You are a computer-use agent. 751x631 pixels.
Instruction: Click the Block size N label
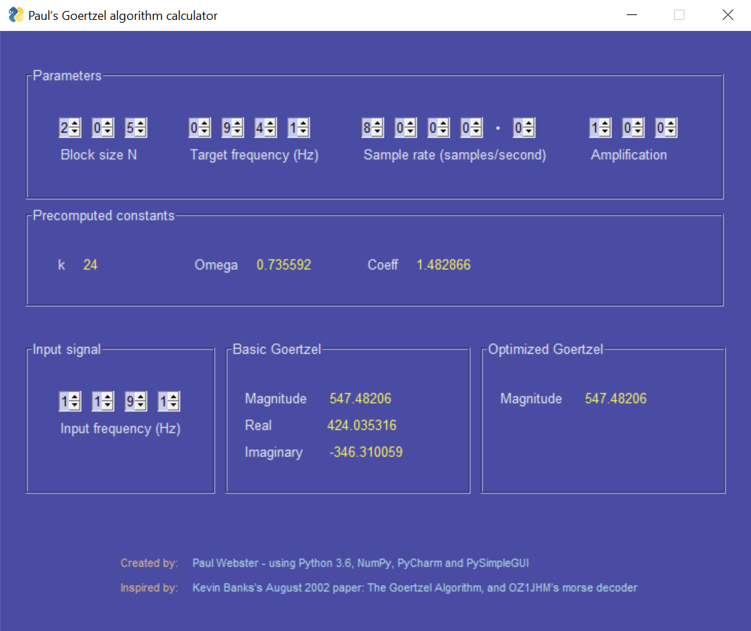pyautogui.click(x=99, y=155)
